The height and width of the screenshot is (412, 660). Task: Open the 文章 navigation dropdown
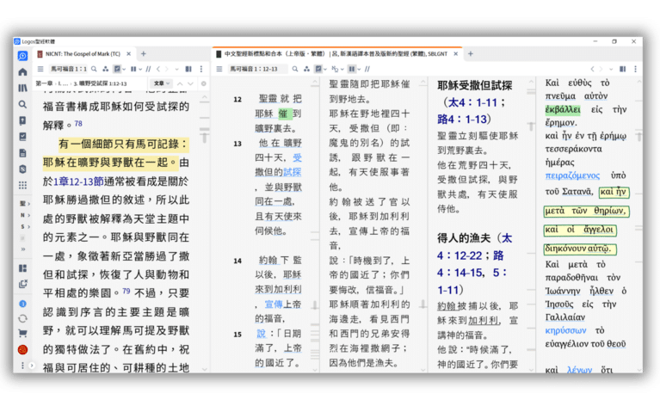162,83
